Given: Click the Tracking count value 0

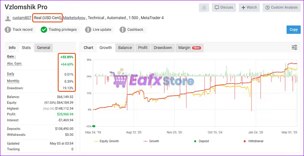Looking at the screenshot, I should click(x=72, y=149).
